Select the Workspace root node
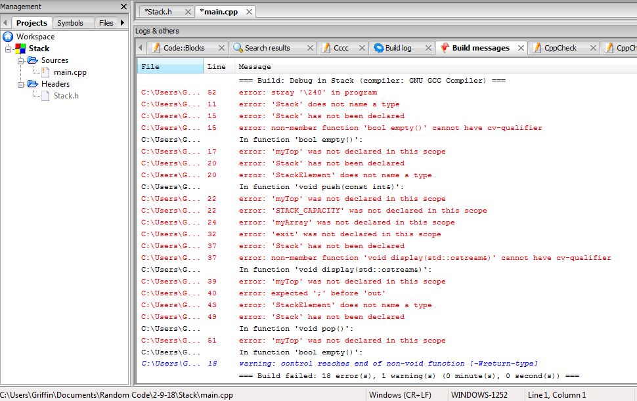This screenshot has height=401, width=637. (x=35, y=37)
